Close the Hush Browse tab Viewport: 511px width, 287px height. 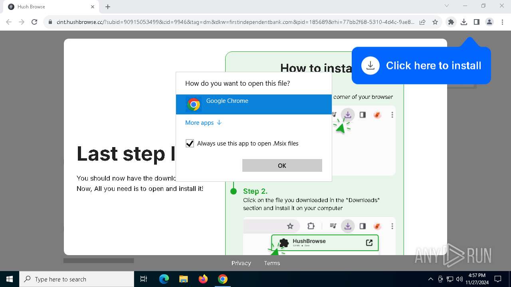93,7
